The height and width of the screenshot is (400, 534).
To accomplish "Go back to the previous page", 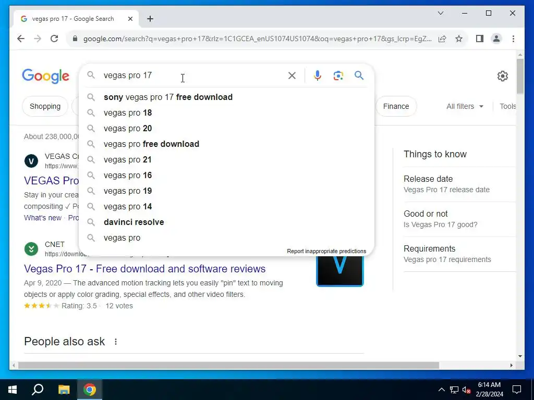I will pos(21,39).
